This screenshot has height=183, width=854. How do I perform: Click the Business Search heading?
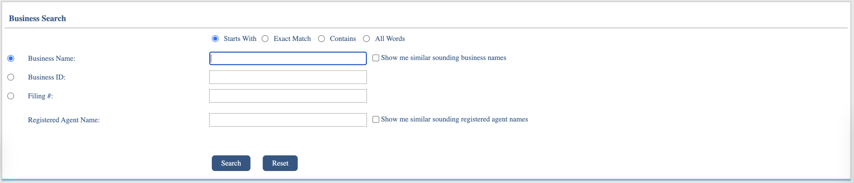click(x=37, y=19)
